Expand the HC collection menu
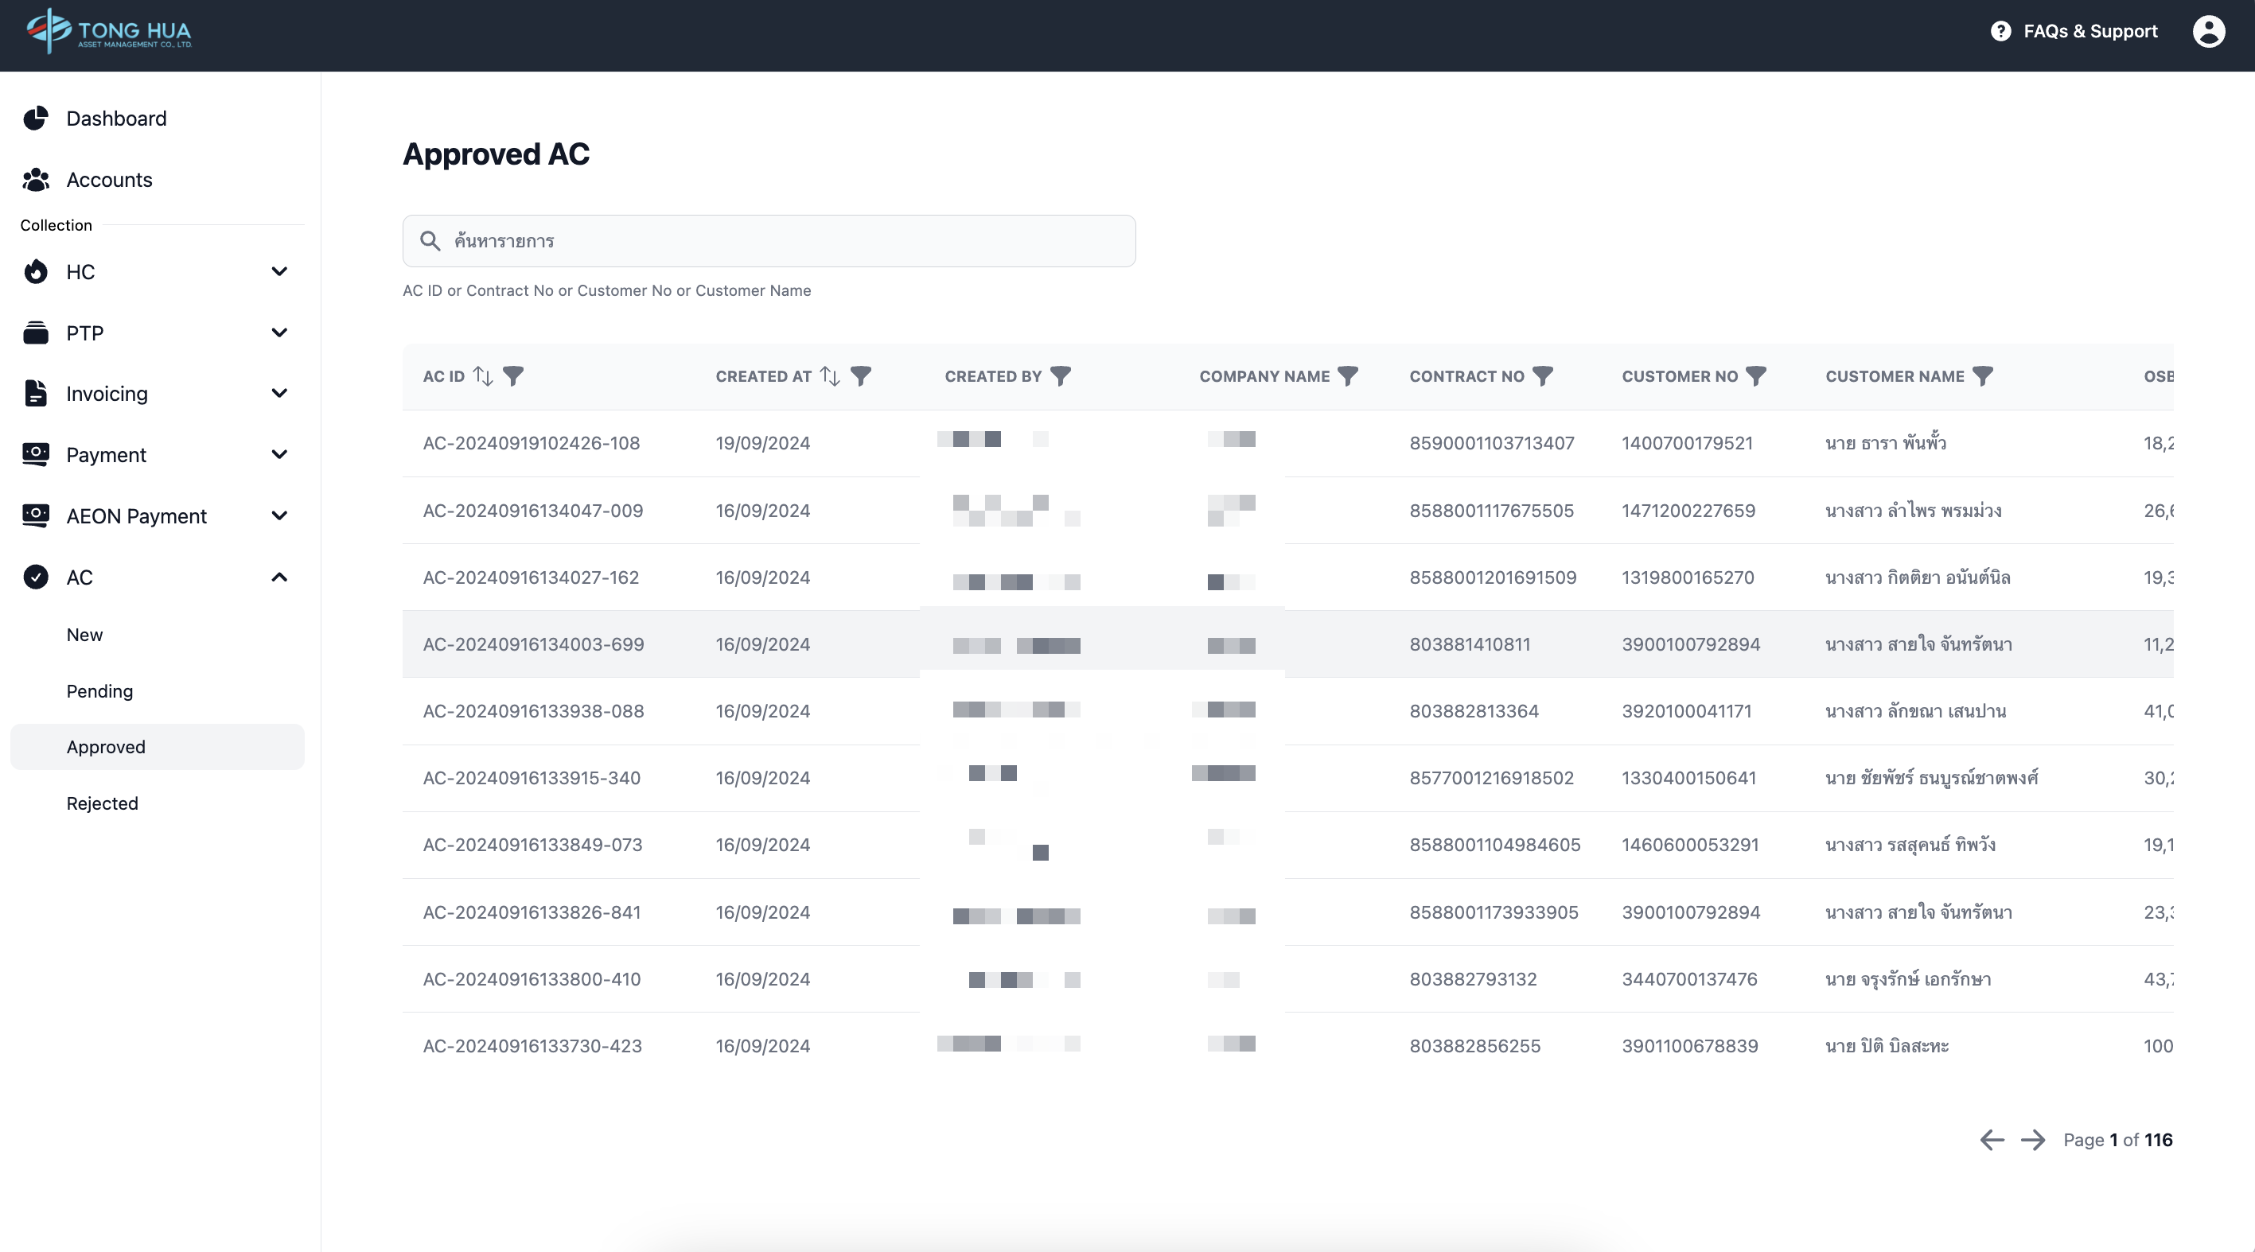2255x1252 pixels. (279, 272)
